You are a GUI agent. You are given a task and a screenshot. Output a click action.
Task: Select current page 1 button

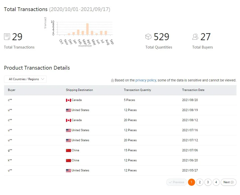pyautogui.click(x=192, y=182)
